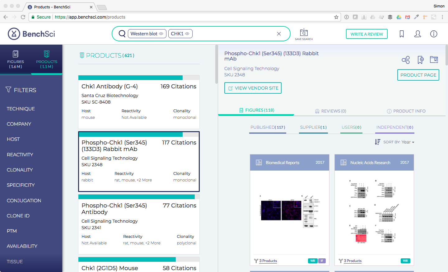Viewport: 448px width, 272px height.
Task: Open the bookmarks icon in header
Action: [x=402, y=34]
